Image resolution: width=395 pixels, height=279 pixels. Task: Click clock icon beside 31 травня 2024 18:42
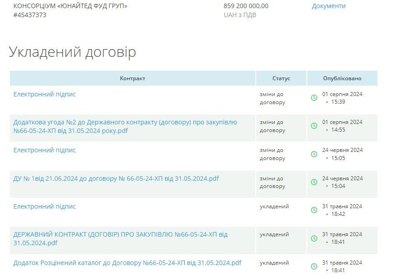tap(314, 210)
